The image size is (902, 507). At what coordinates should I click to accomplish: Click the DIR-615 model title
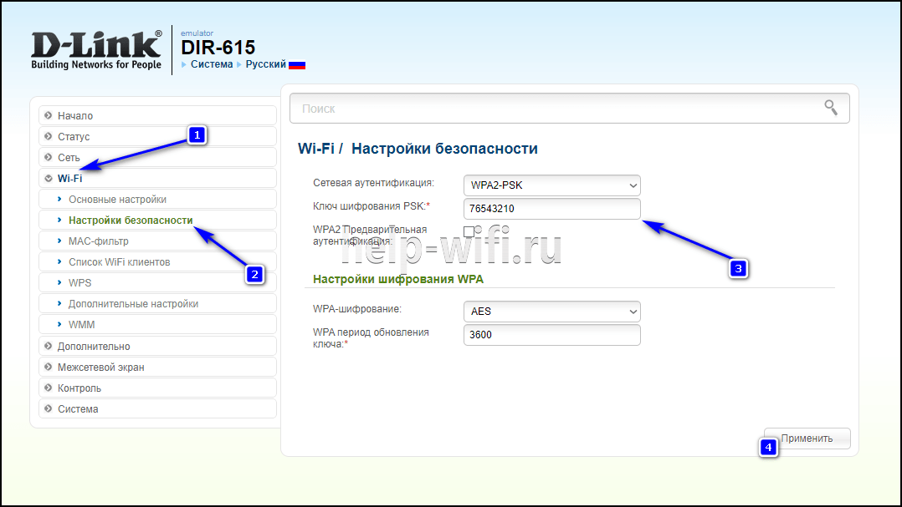[218, 47]
